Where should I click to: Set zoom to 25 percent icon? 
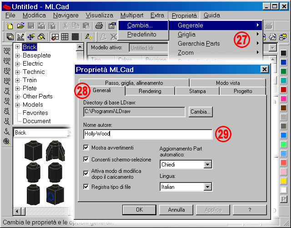pos(7,111)
